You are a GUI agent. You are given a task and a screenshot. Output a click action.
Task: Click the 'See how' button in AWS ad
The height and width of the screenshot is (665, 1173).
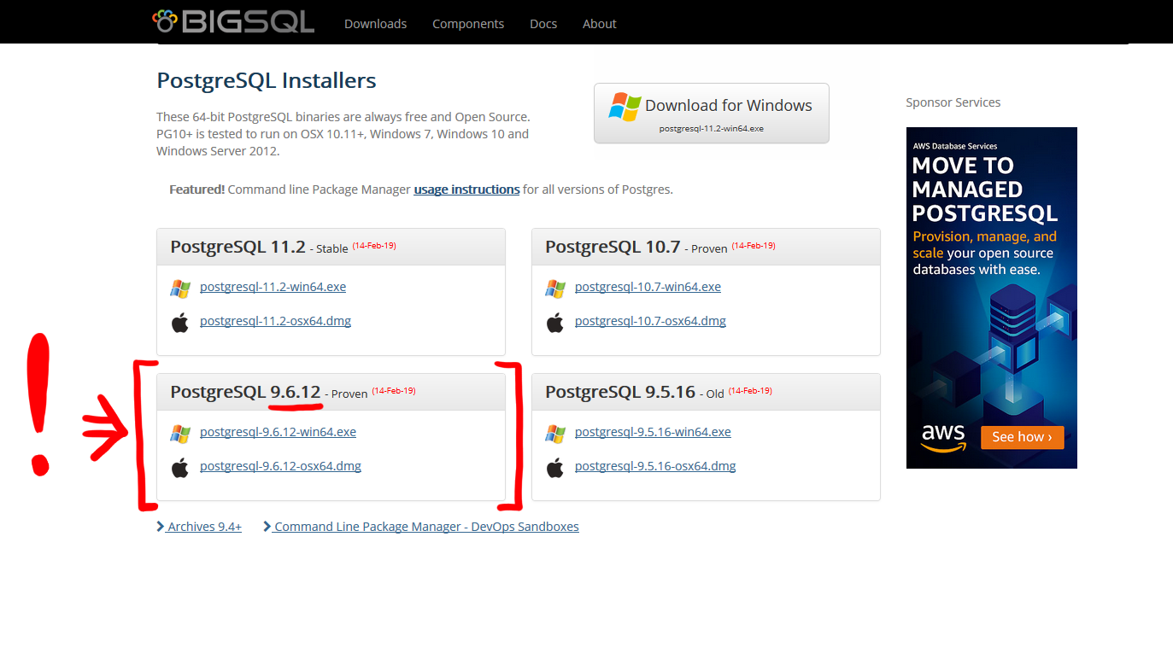1022,437
